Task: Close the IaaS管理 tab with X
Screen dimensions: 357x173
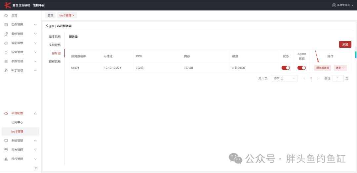Action: coord(73,15)
